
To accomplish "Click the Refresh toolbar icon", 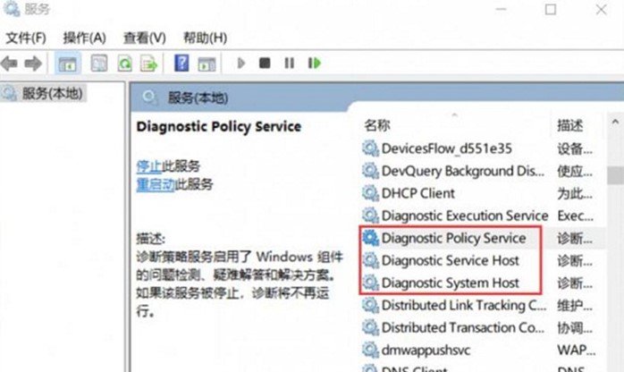I will pyautogui.click(x=124, y=63).
